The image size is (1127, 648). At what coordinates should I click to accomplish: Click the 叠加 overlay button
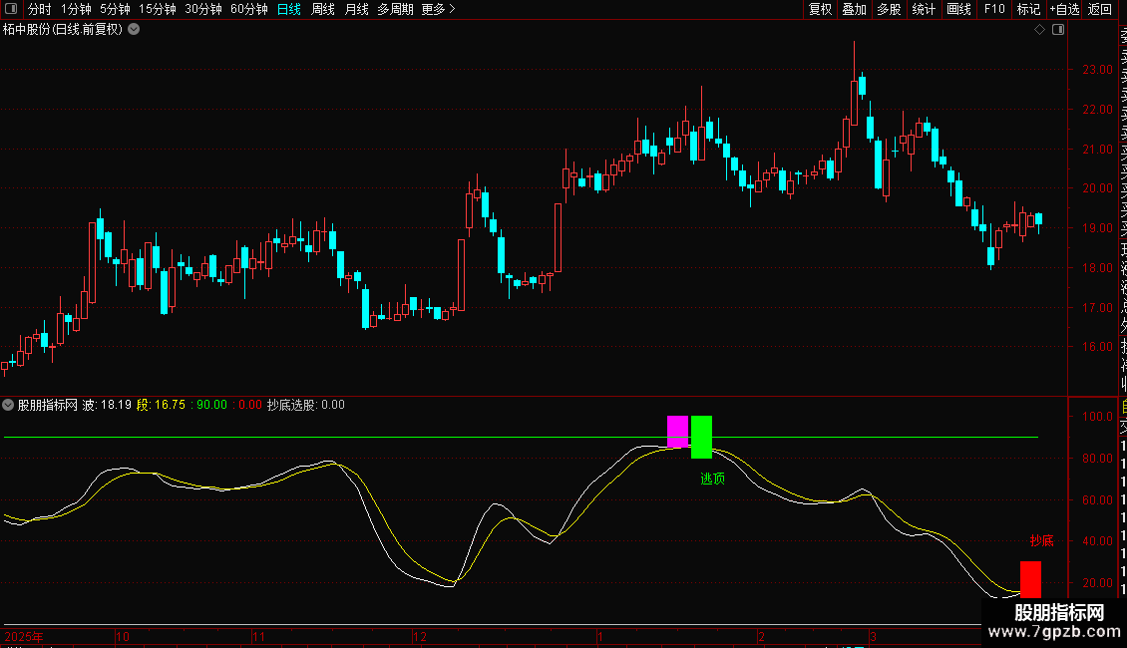[855, 9]
